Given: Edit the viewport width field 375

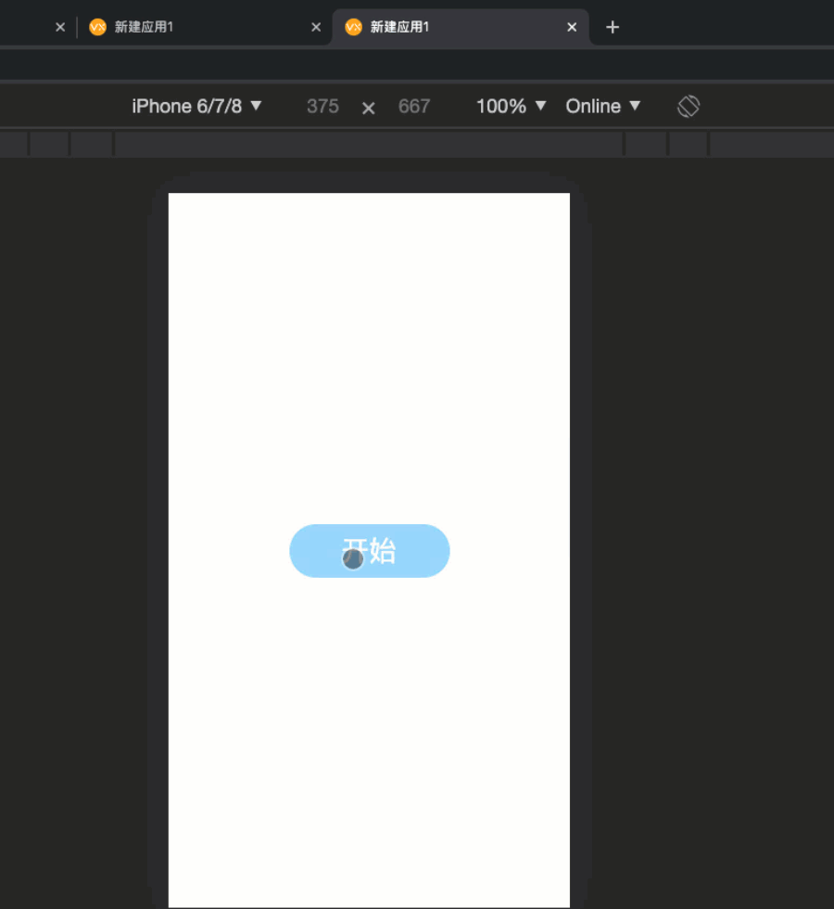Looking at the screenshot, I should 322,106.
